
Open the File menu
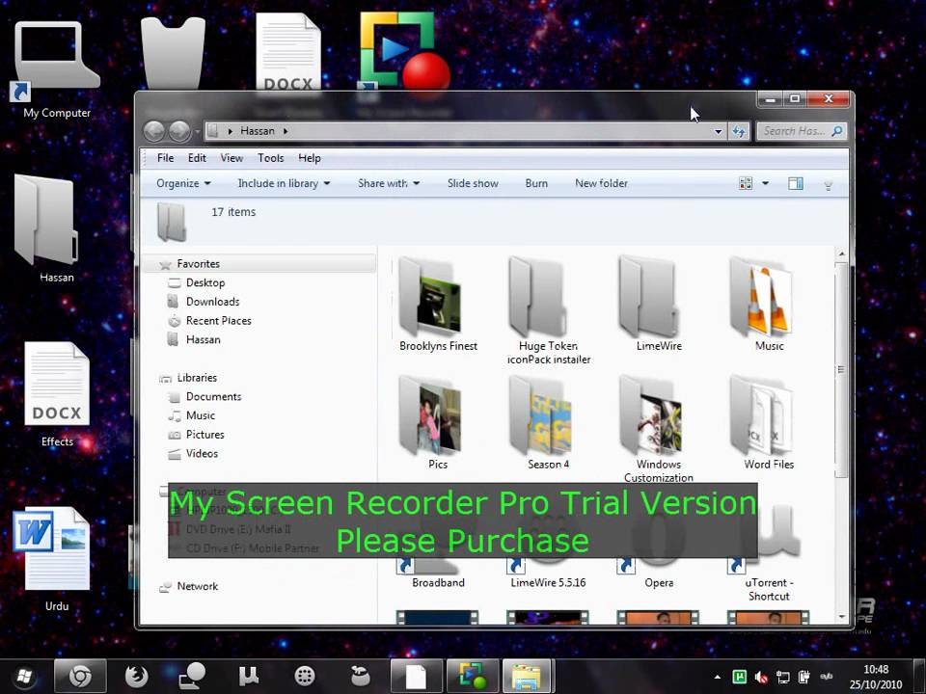(165, 157)
